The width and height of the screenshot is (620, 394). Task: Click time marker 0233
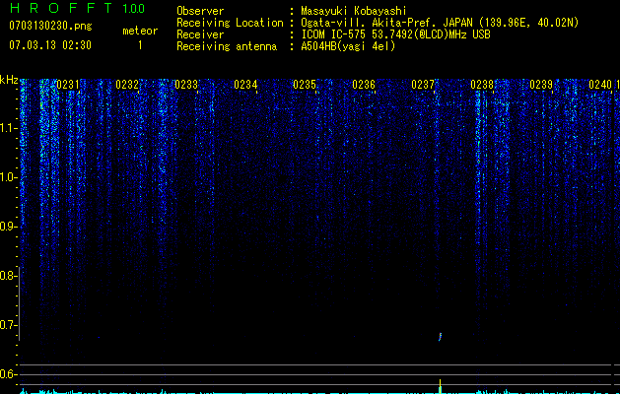[x=186, y=85]
